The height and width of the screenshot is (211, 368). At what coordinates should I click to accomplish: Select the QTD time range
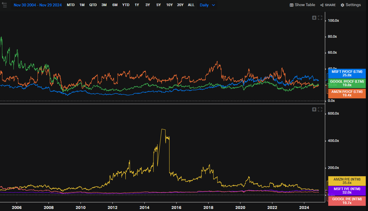[93, 5]
